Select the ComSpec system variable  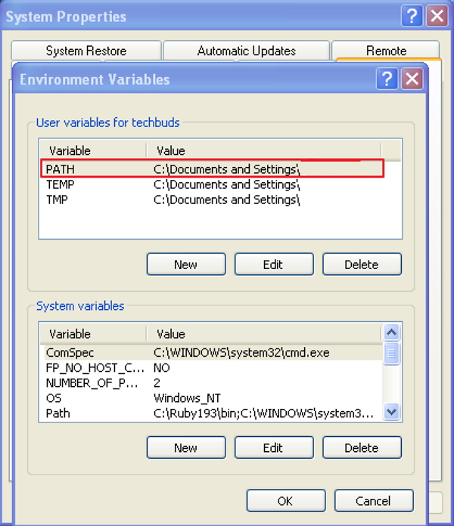212,352
